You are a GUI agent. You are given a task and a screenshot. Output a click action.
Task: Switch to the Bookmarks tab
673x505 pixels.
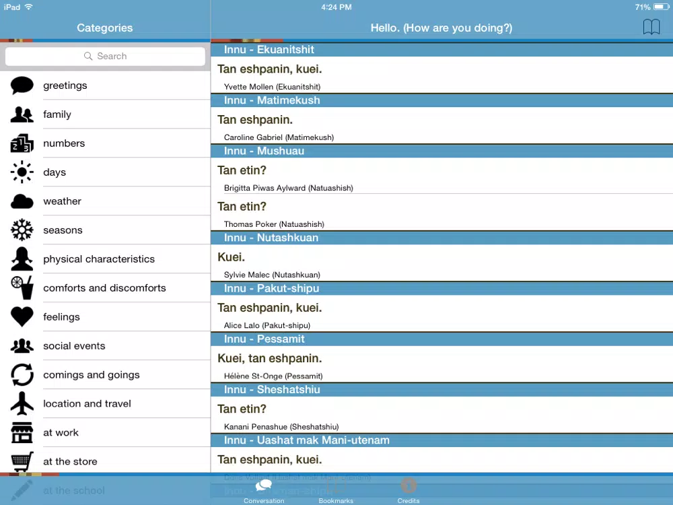[x=336, y=490]
